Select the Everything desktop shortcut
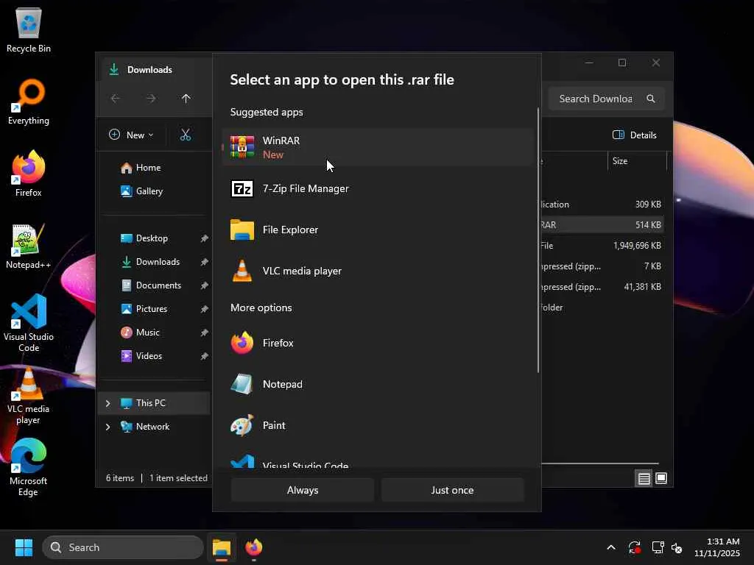Screen dimensions: 754x565 (29, 102)
